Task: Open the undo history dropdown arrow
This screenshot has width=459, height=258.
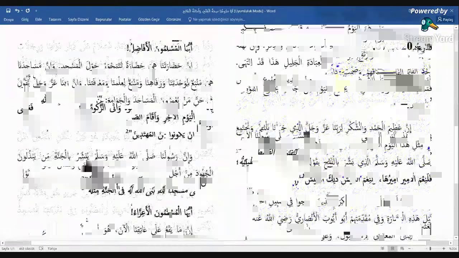Action: [22, 11]
